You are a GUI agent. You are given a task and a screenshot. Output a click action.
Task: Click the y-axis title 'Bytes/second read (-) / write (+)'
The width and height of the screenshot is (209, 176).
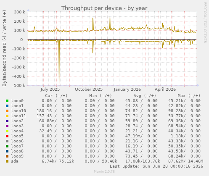coord(4,48)
